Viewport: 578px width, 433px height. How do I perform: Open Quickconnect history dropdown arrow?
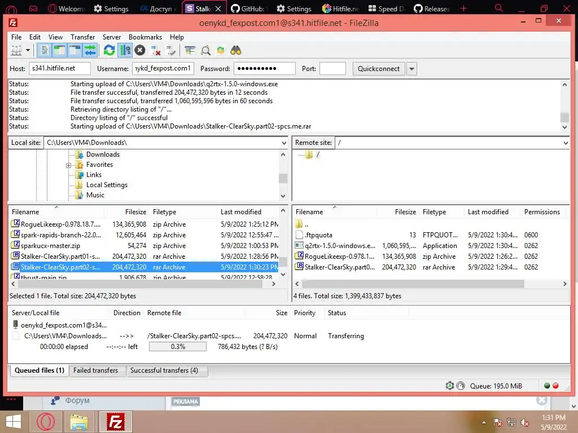[411, 69]
